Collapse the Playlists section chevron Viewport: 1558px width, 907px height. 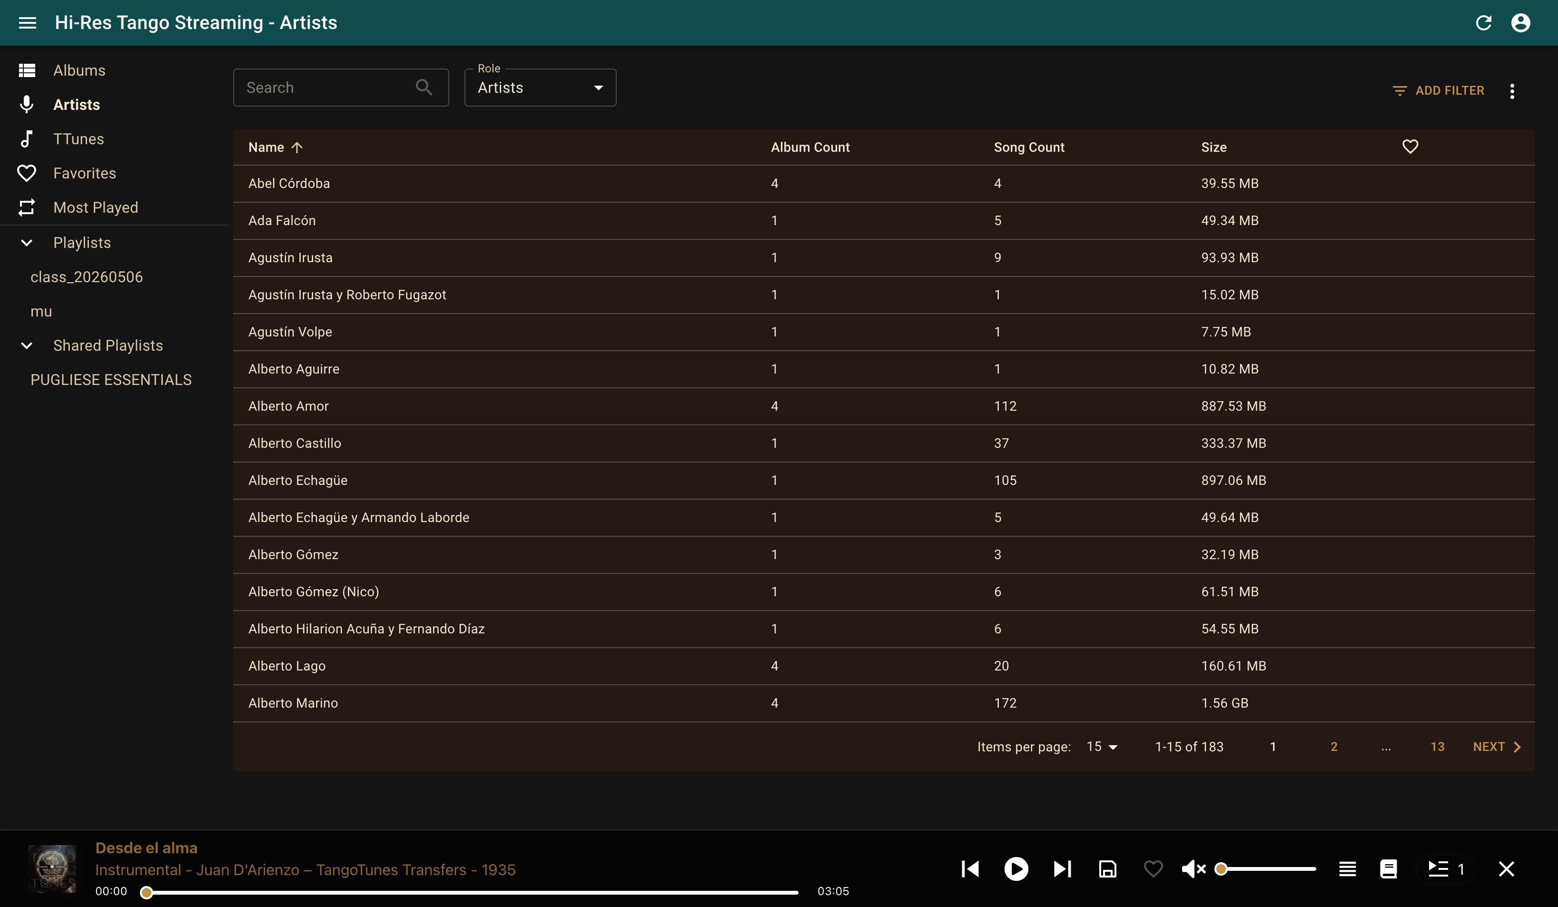pos(27,243)
